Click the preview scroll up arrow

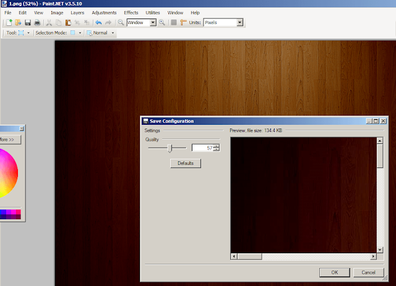(380, 140)
